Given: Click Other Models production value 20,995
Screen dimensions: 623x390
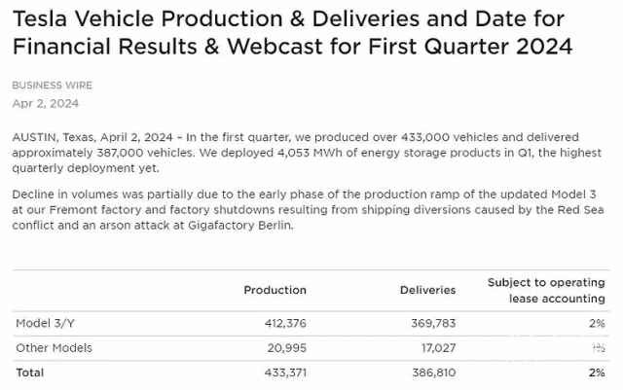Looking at the screenshot, I should (x=286, y=347).
